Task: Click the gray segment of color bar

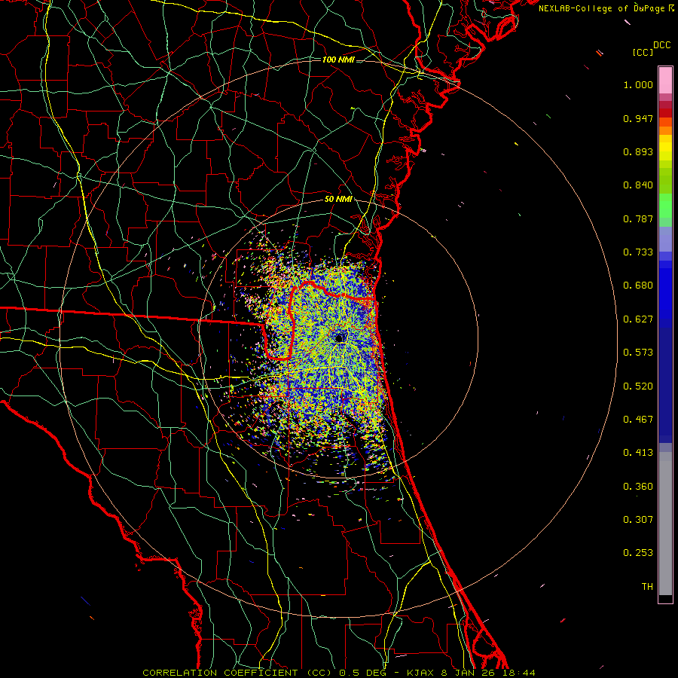Action: click(665, 524)
